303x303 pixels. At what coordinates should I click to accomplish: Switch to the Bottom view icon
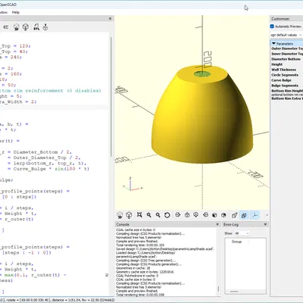coord(196,215)
